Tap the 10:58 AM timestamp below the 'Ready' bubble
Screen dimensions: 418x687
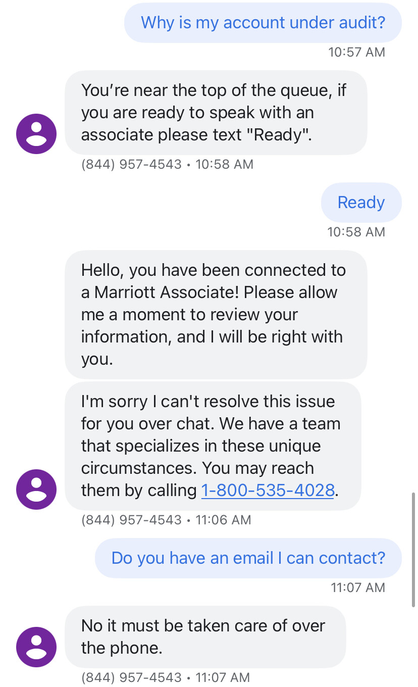(356, 232)
